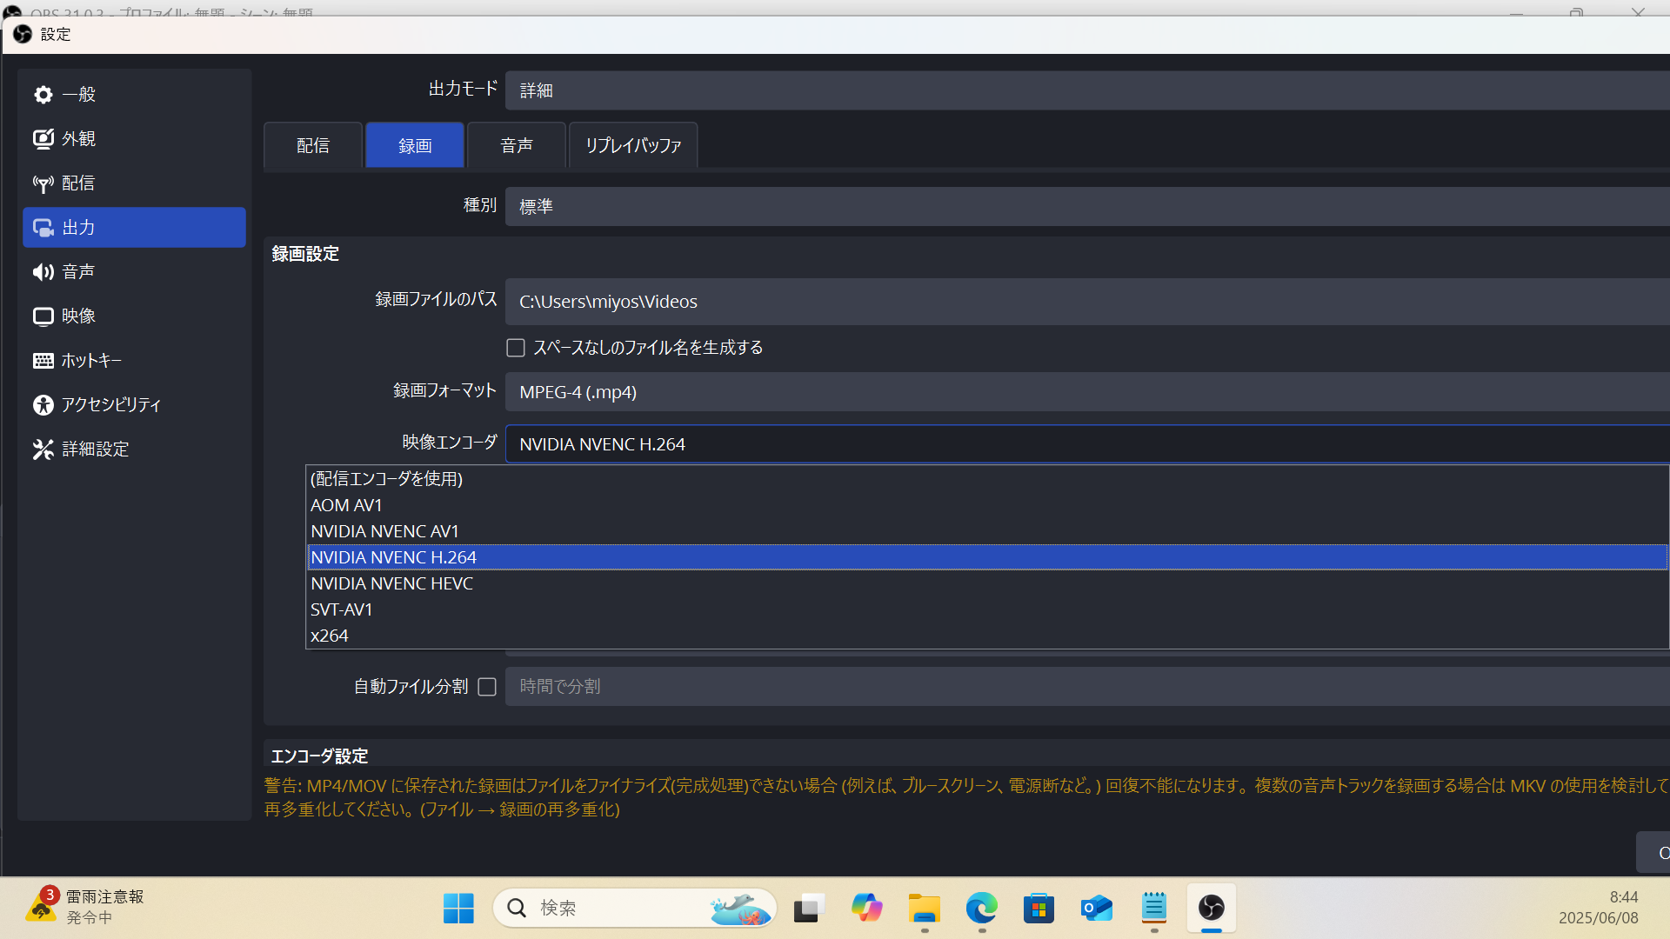Screen dimensions: 1670x939
Task: Toggle the 自動ファイル分割 checkbox
Action: point(487,687)
